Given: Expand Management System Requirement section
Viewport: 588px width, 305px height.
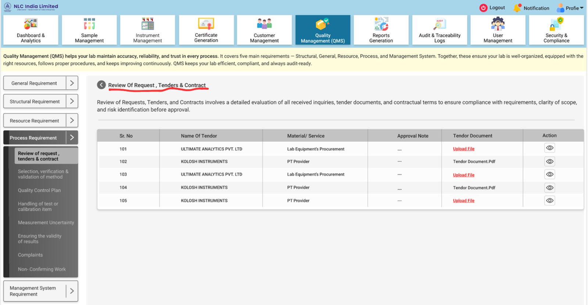Looking at the screenshot, I should 72,291.
